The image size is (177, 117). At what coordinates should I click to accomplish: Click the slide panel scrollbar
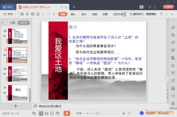[30, 95]
